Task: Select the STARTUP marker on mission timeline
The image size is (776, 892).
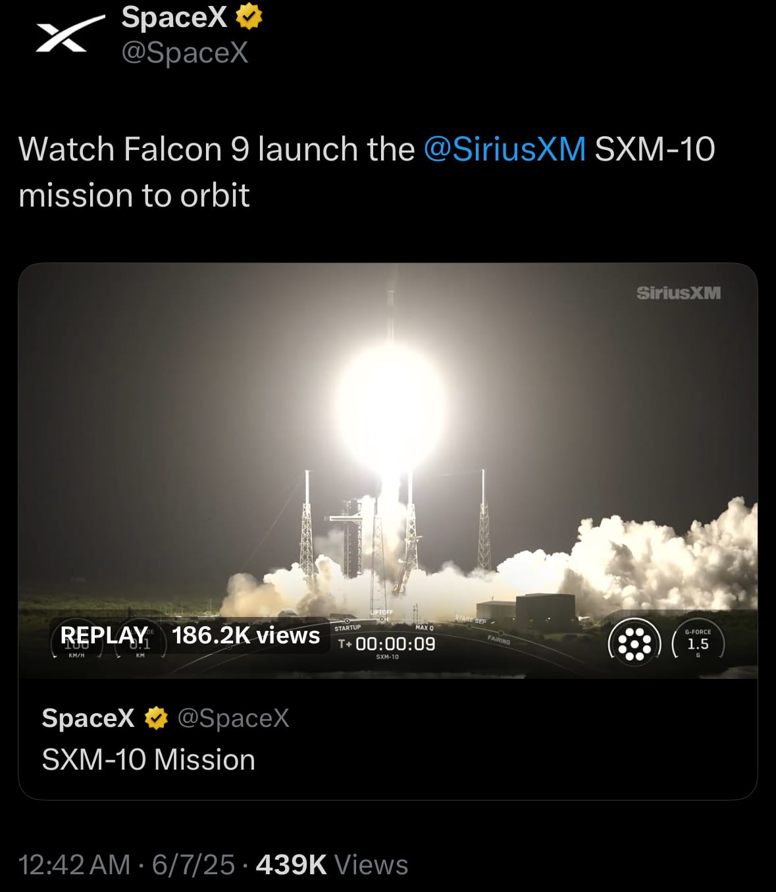Action: (348, 628)
